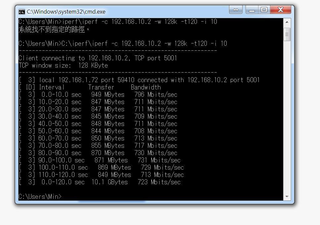Click the '709 Mbits/sec' bandwidth value
Viewport: 320px width, 225px height.
pyautogui.click(x=156, y=117)
